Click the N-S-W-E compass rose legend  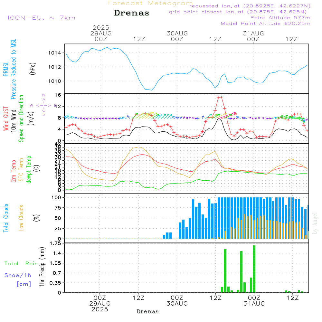point(44,105)
